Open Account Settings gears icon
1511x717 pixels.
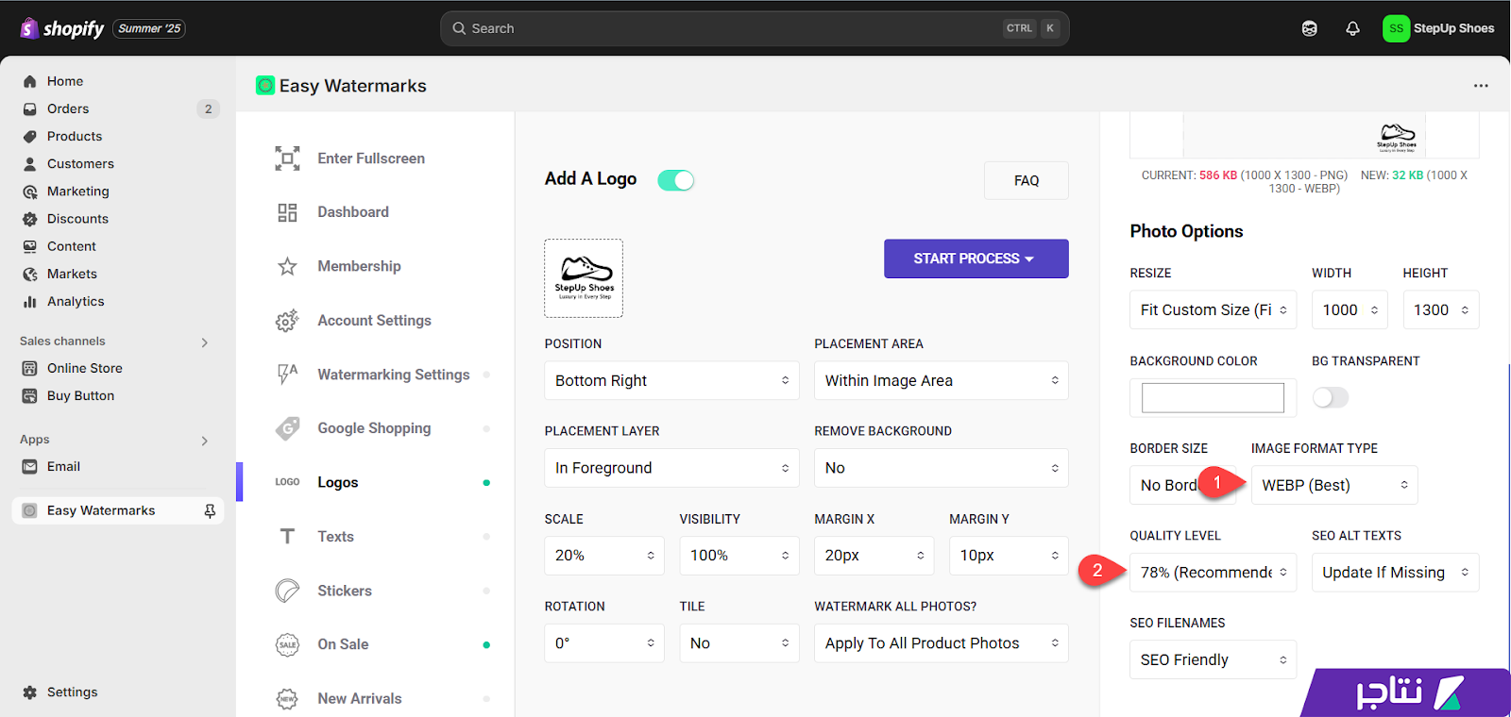[x=287, y=321]
